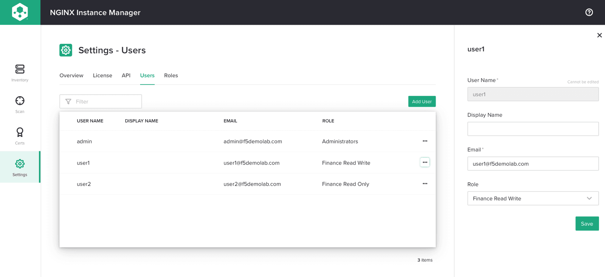The width and height of the screenshot is (605, 277).
Task: Close the user1 edit panel
Action: click(599, 35)
